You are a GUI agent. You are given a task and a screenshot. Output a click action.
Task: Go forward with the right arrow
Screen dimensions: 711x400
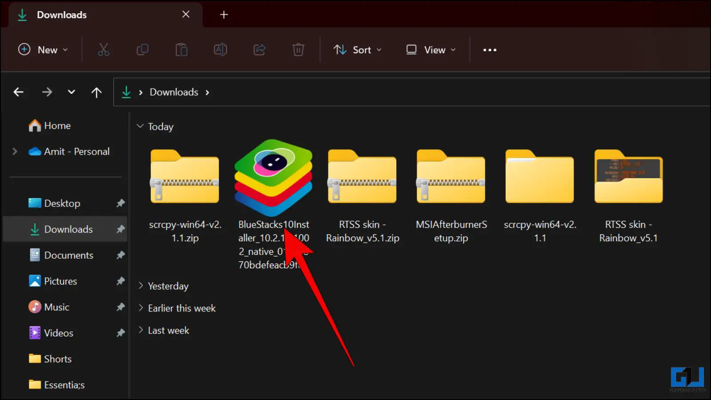[47, 92]
